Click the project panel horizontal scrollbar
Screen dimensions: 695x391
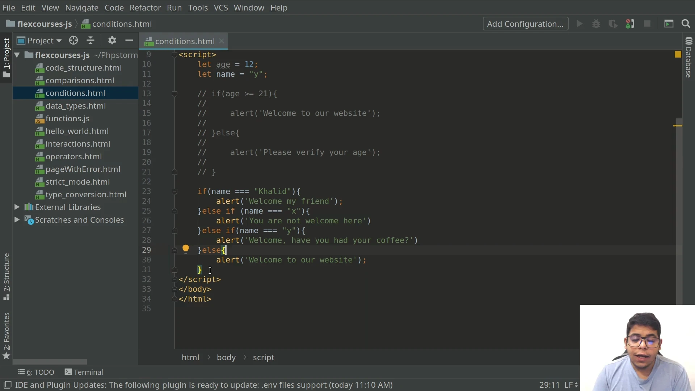pyautogui.click(x=50, y=362)
